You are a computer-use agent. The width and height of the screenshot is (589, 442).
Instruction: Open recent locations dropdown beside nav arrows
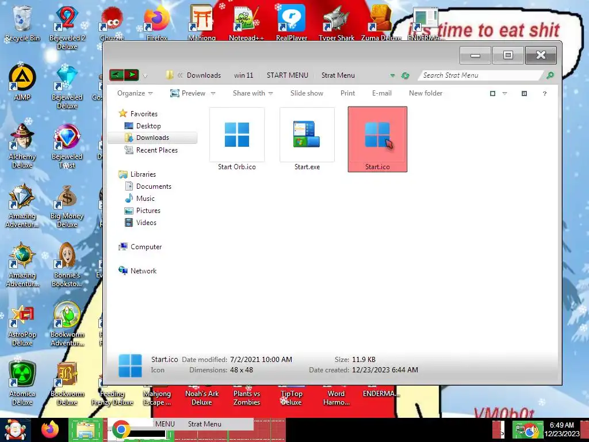coord(145,75)
